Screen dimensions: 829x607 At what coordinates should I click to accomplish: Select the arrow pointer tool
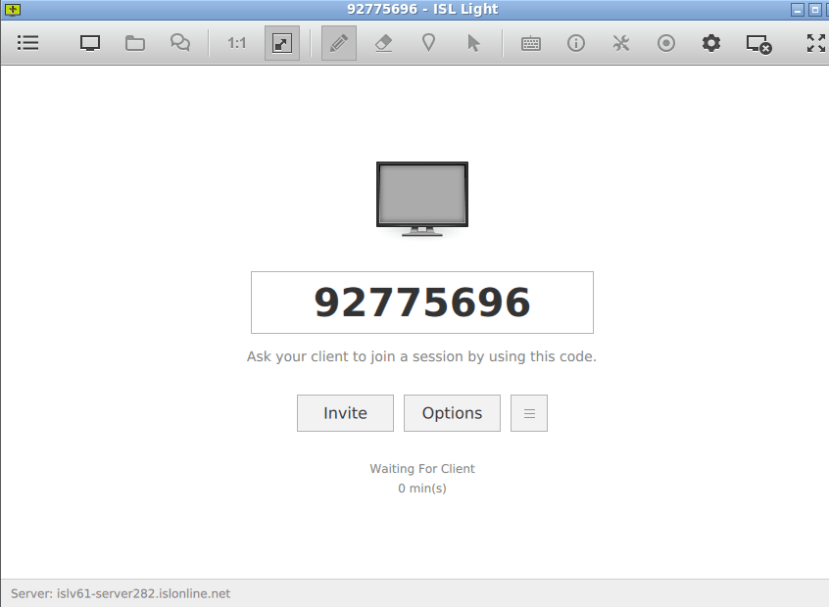[x=473, y=43]
